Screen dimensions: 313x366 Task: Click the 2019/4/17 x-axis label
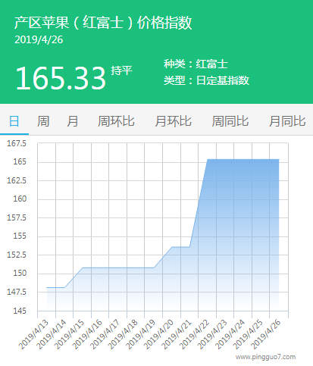click(105, 334)
